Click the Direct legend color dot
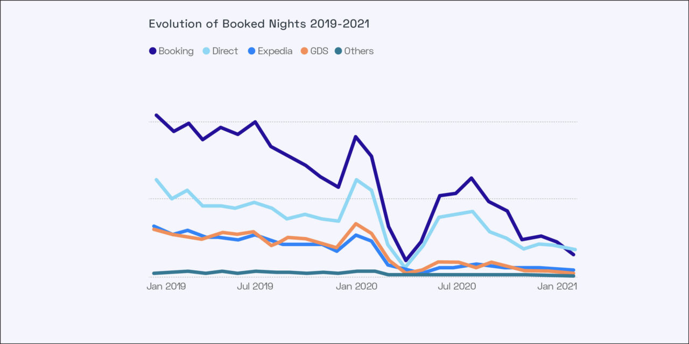689x344 pixels. coord(207,51)
